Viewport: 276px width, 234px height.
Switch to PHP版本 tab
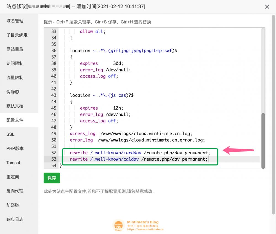pos(15,148)
